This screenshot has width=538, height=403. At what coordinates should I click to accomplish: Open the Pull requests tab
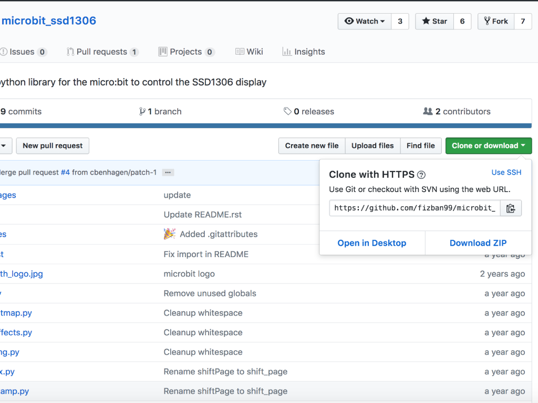point(102,52)
